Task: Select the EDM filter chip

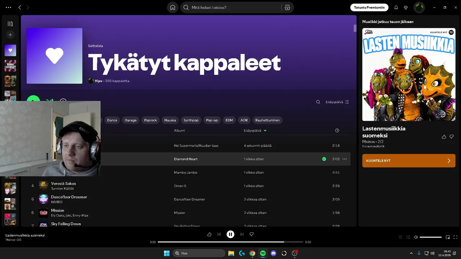Action: pyautogui.click(x=229, y=120)
